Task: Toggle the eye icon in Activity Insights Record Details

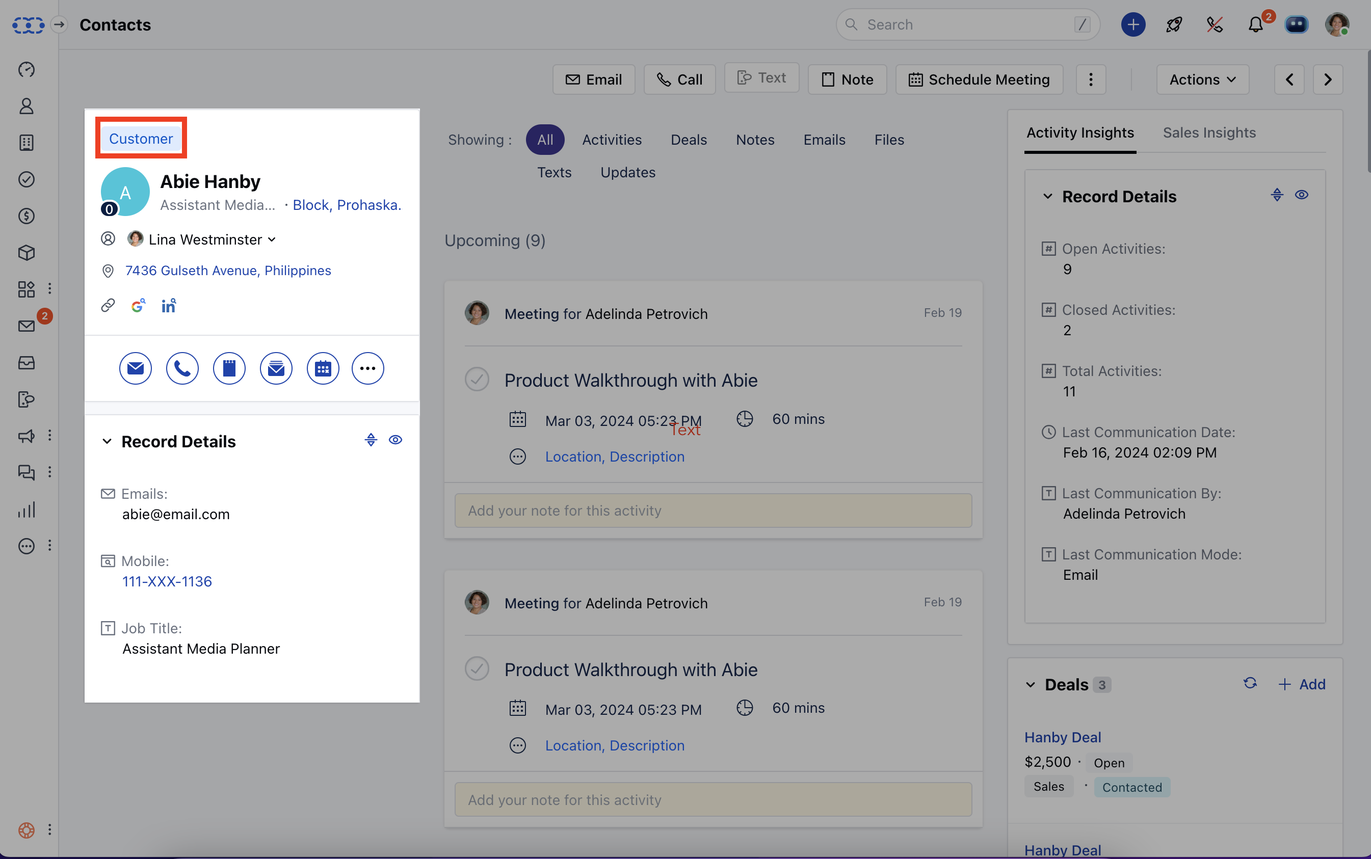Action: [x=1302, y=196]
